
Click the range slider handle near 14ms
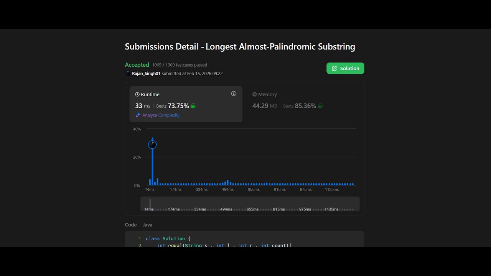coord(150,203)
